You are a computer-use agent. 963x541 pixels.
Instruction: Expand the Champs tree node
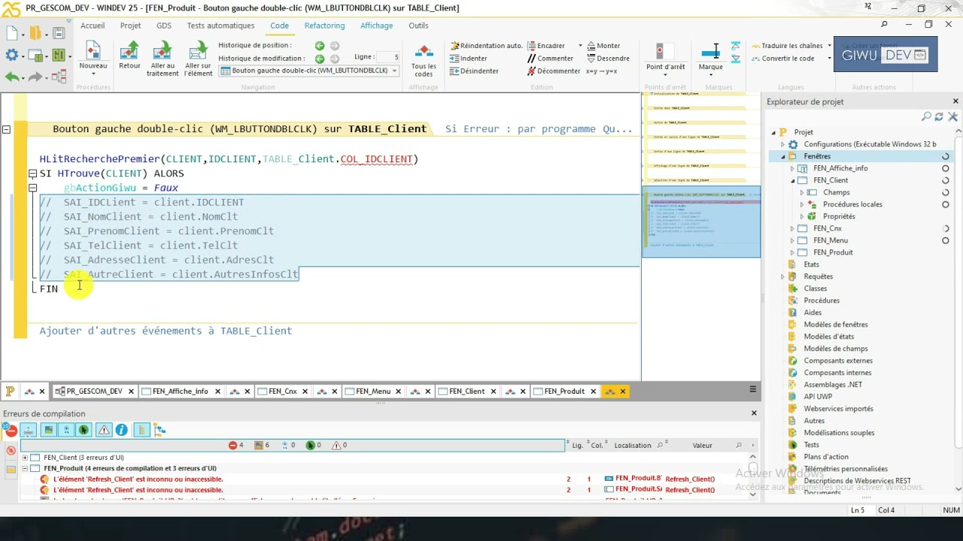[x=802, y=192]
